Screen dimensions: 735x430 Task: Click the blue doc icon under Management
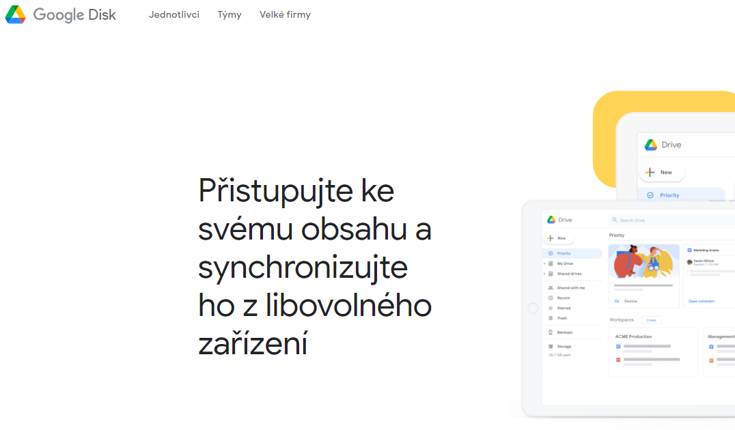[x=711, y=347]
